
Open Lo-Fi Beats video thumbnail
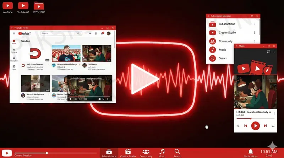tap(97, 53)
